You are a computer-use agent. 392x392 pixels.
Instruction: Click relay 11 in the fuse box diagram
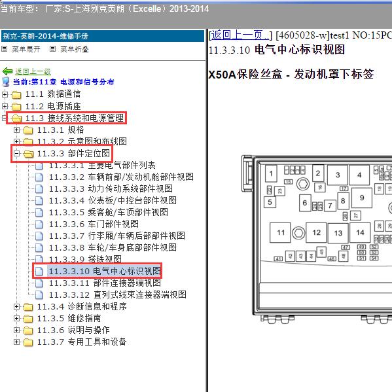click(x=280, y=232)
